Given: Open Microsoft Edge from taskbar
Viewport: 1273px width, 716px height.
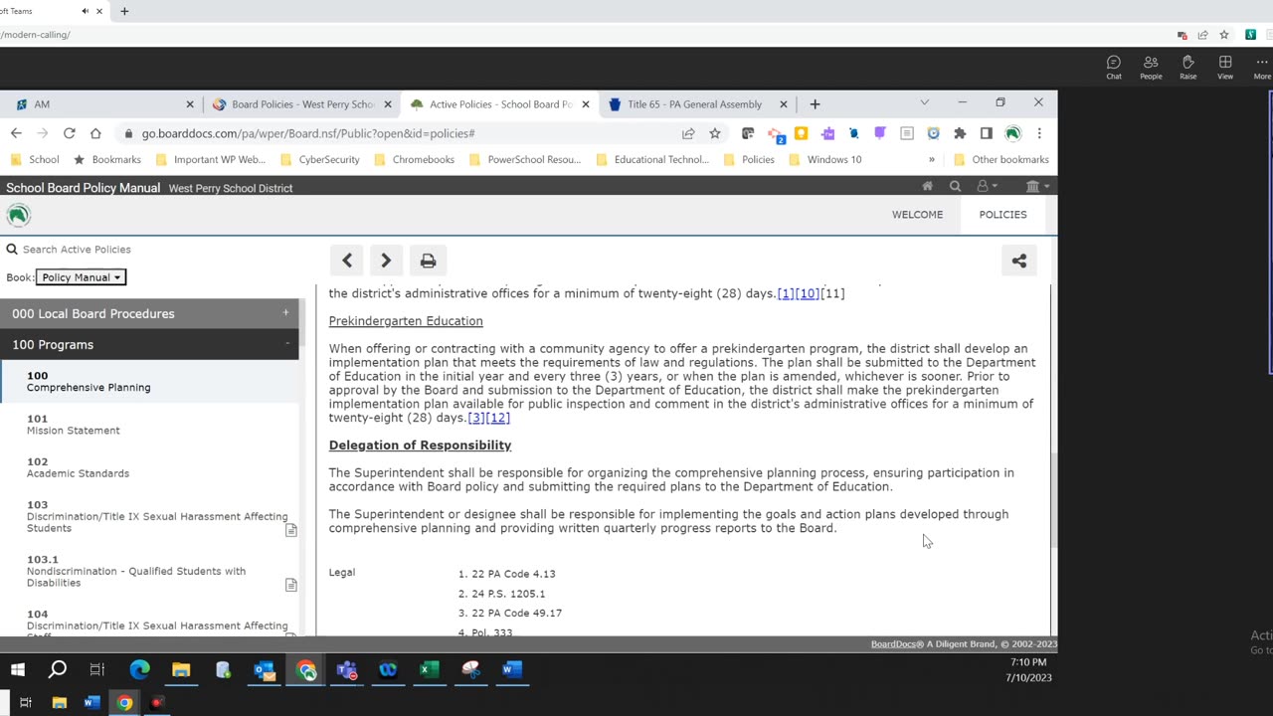Looking at the screenshot, I should pyautogui.click(x=139, y=669).
